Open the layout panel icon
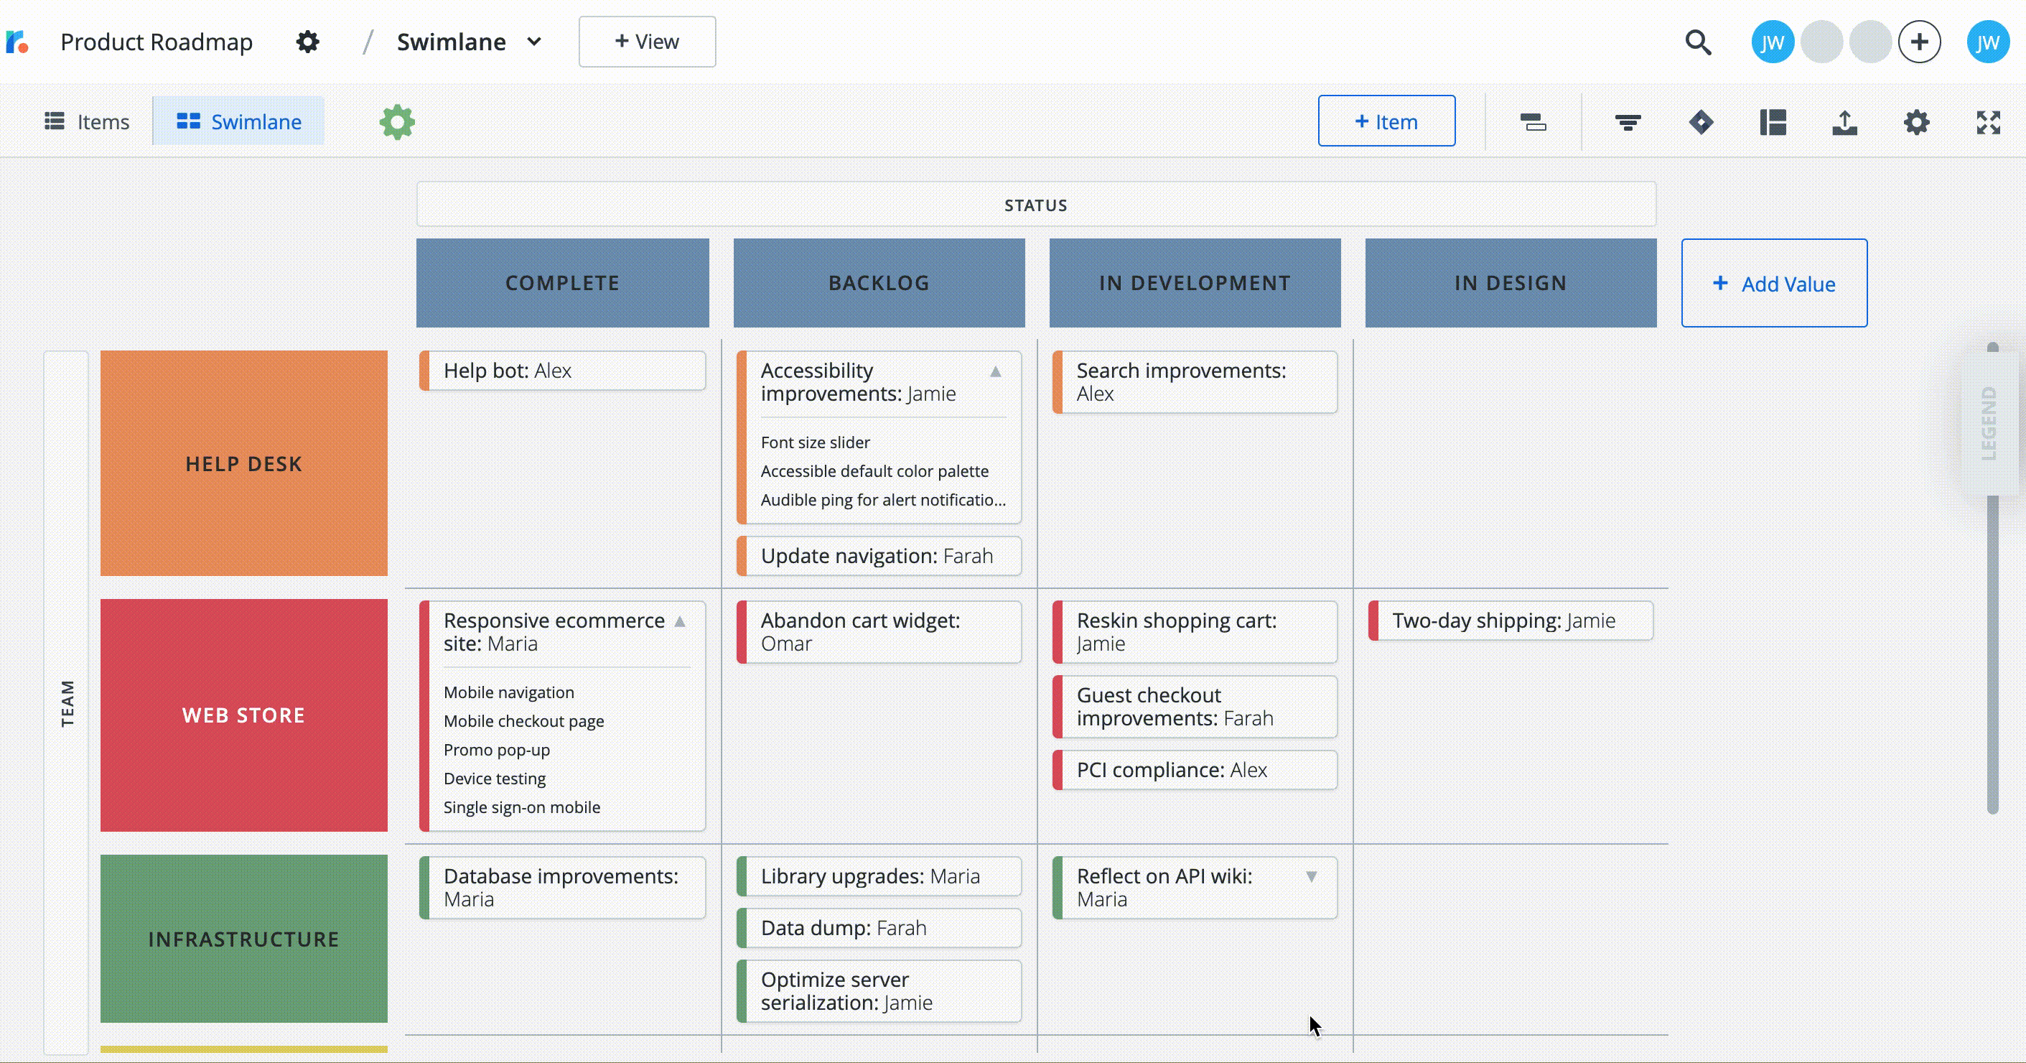The image size is (2026, 1063). coord(1773,122)
